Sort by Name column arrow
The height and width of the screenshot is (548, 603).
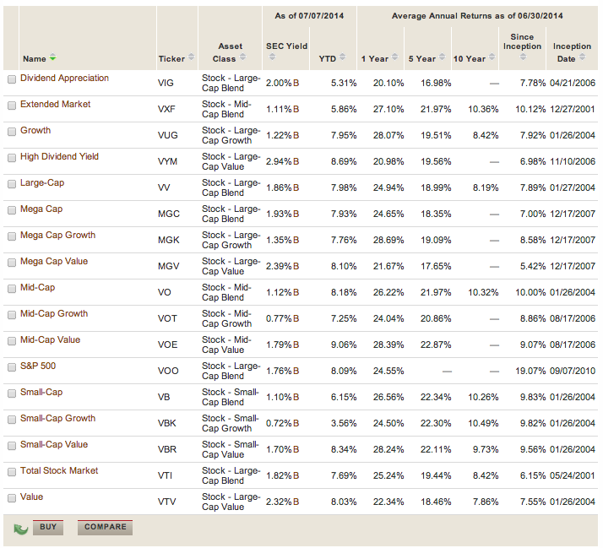(x=53, y=57)
